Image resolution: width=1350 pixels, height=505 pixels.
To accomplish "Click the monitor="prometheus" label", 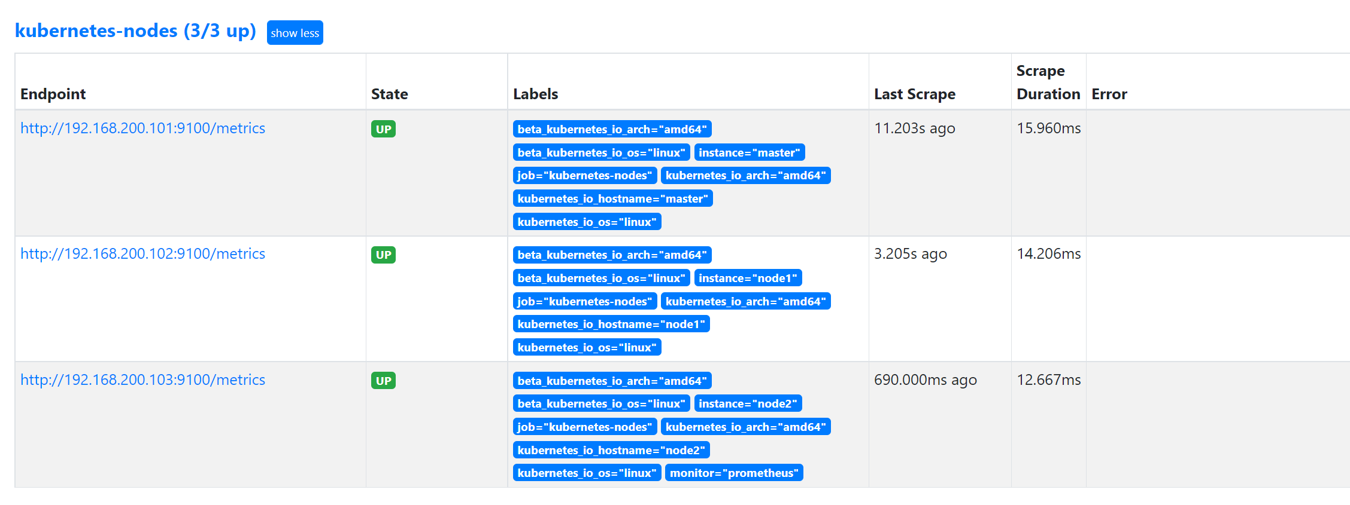I will (734, 473).
